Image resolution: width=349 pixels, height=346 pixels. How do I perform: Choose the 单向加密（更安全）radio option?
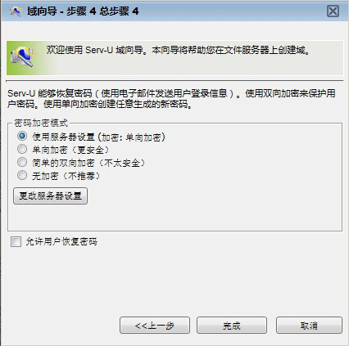tap(22, 149)
